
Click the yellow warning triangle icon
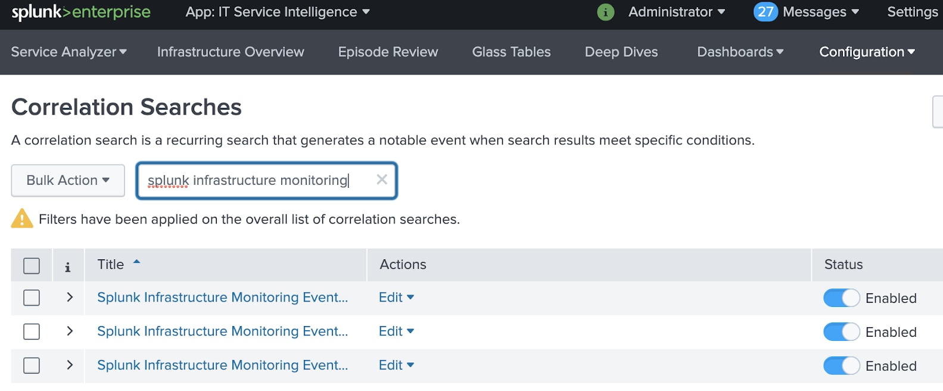click(x=22, y=219)
